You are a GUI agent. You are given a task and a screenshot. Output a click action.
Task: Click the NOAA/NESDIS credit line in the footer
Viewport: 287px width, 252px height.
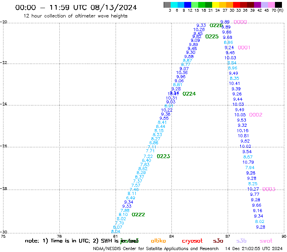(156, 249)
